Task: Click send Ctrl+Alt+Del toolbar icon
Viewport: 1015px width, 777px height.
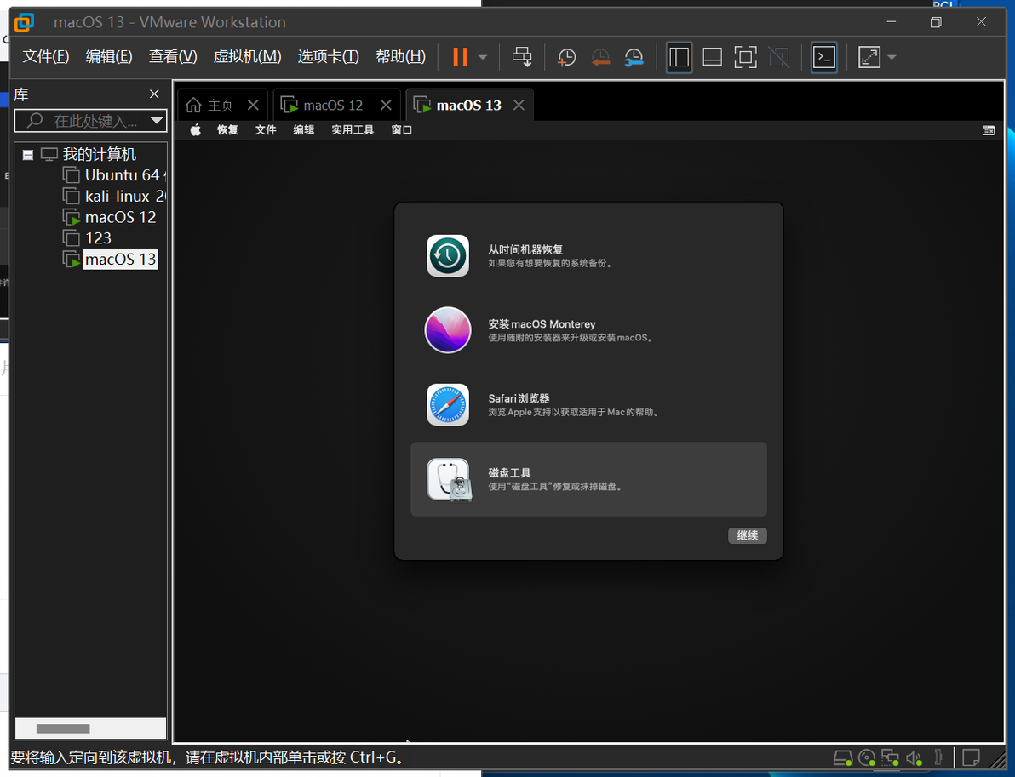Action: [522, 57]
